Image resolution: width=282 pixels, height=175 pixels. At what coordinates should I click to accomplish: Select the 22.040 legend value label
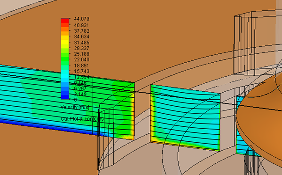(x=82, y=59)
